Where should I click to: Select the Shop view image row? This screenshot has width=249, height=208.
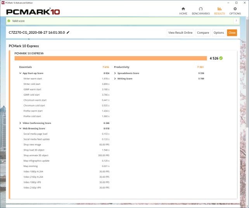pyautogui.click(x=66, y=144)
